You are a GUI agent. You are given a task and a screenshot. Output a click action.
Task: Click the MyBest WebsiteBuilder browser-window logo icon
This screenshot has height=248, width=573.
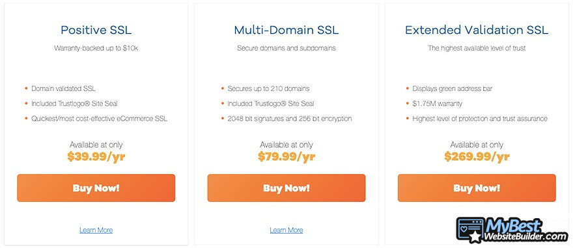[x=470, y=230]
